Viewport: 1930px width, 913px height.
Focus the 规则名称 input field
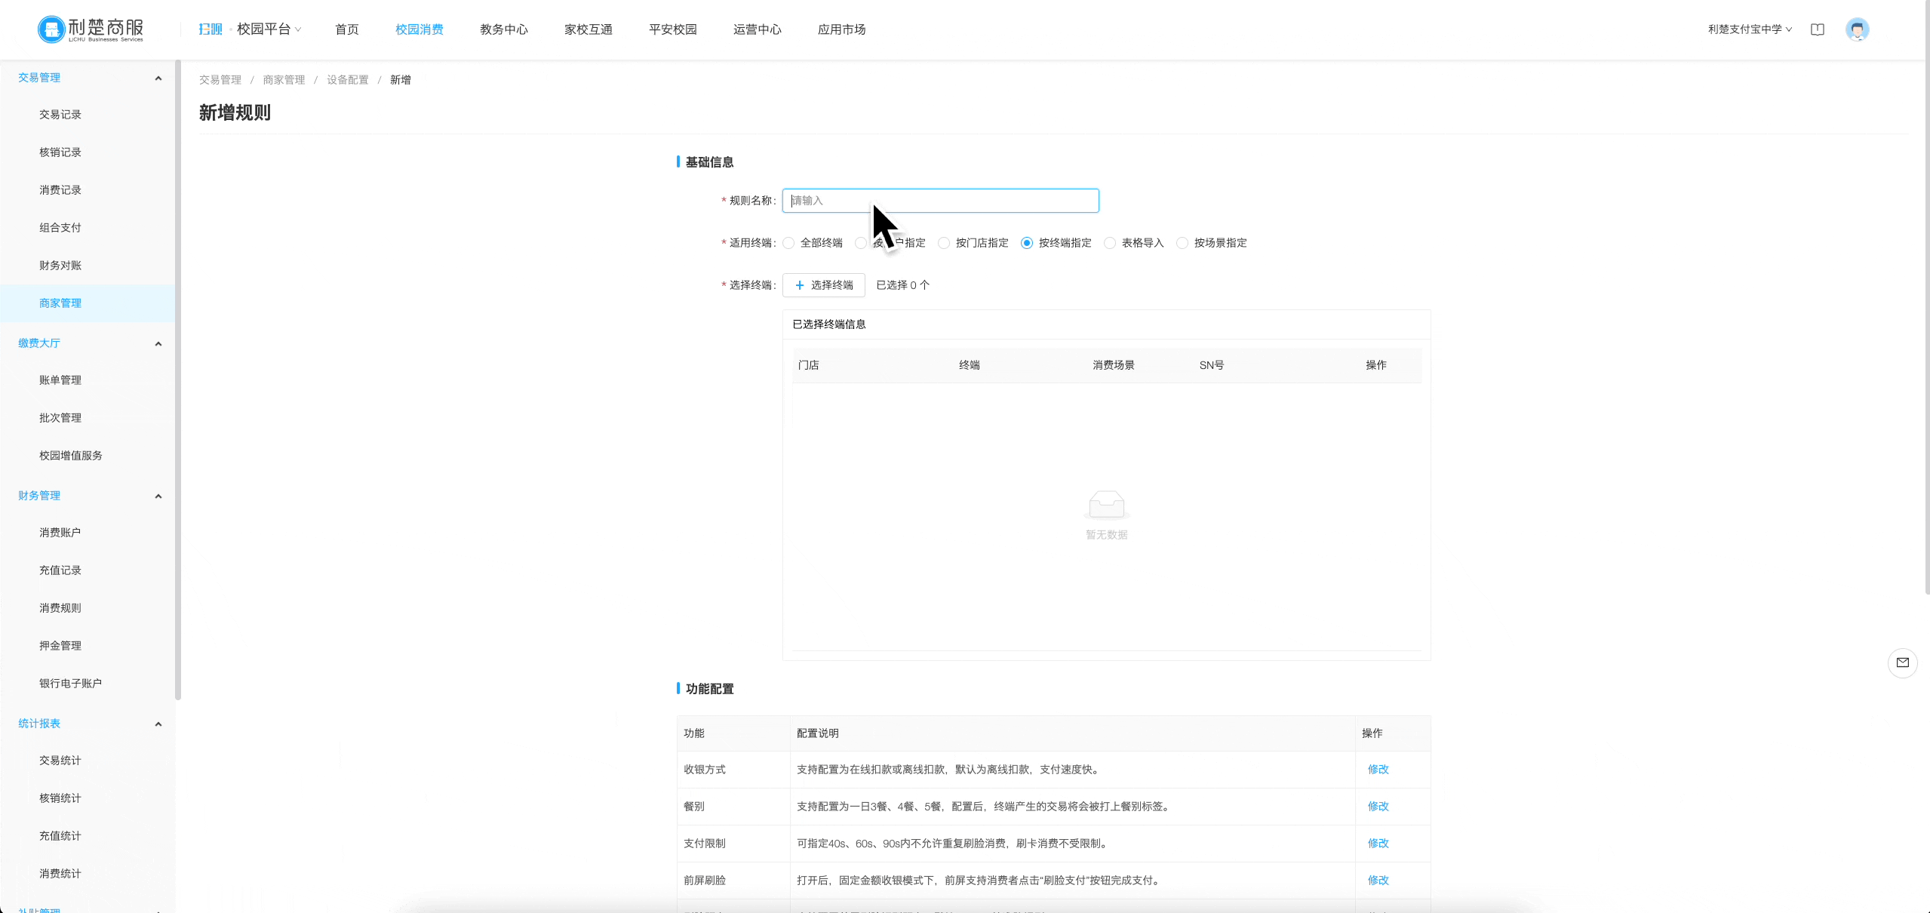[x=941, y=201]
